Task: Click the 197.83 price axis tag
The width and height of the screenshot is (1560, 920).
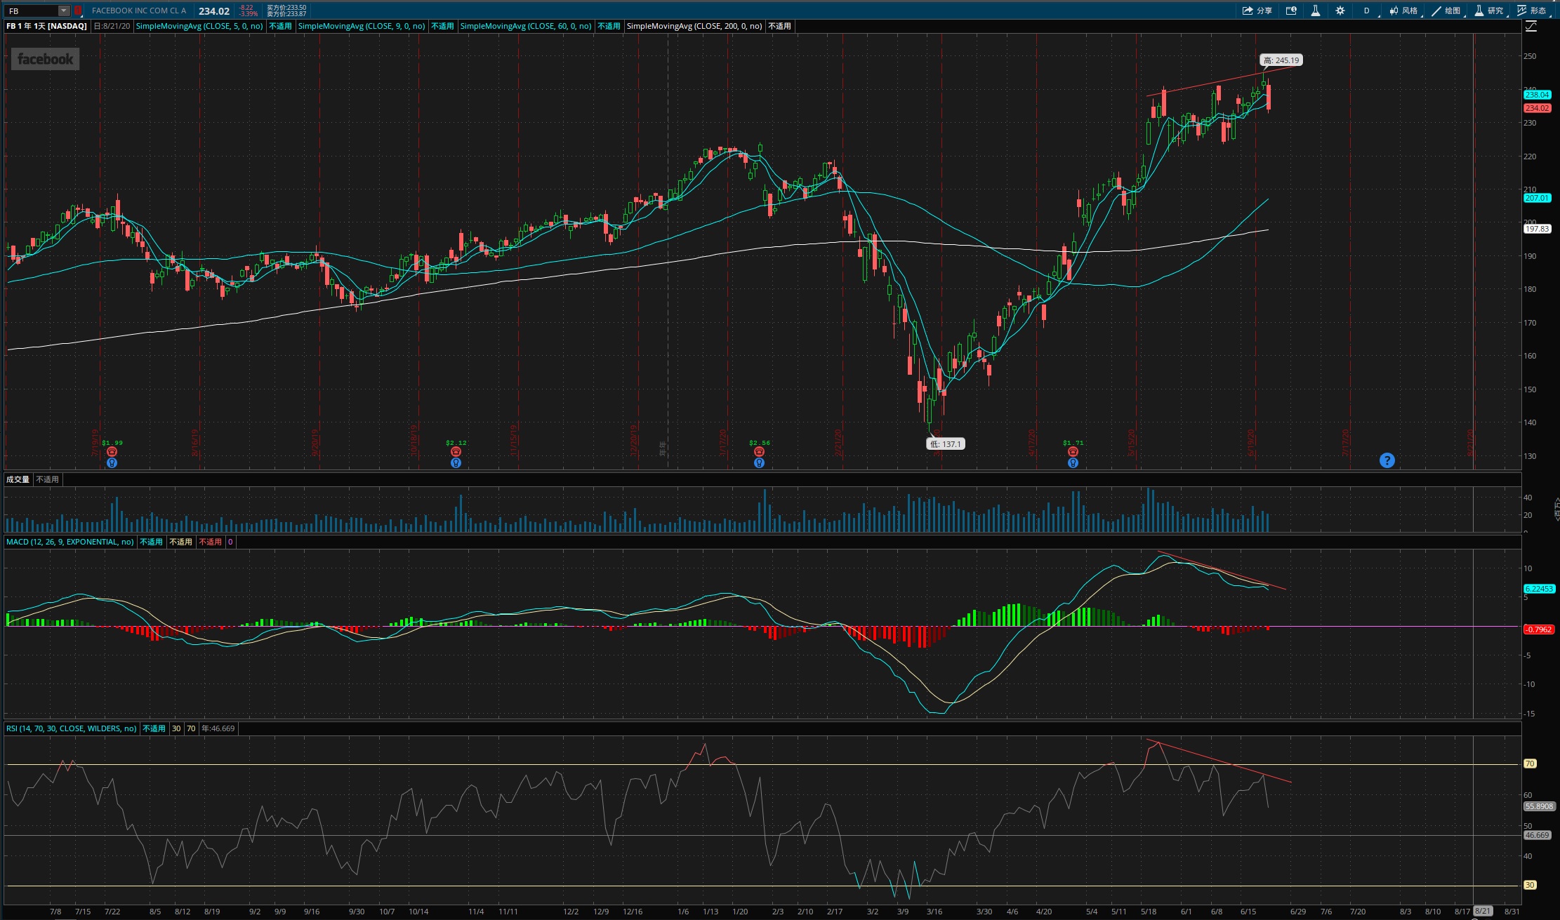Action: tap(1537, 229)
